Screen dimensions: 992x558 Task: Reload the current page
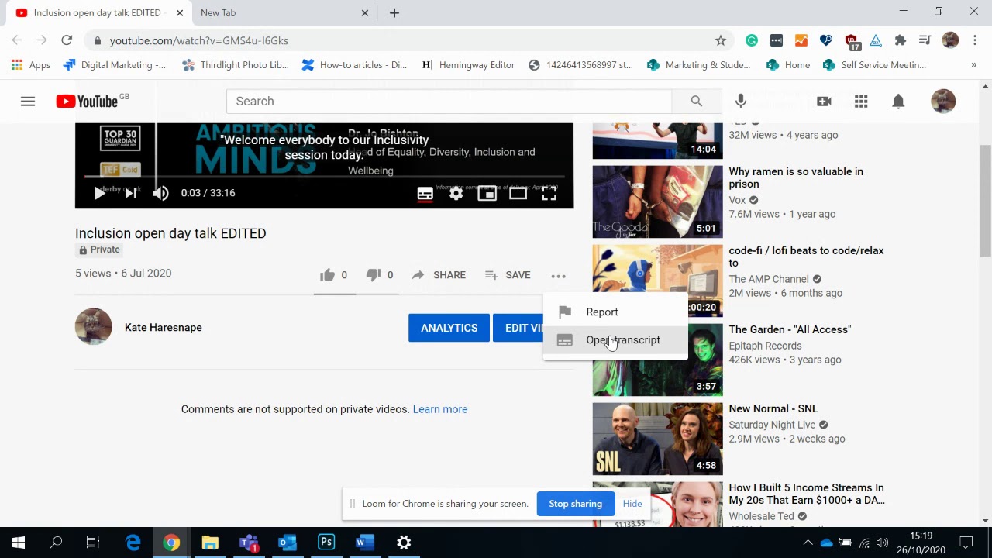(x=67, y=40)
